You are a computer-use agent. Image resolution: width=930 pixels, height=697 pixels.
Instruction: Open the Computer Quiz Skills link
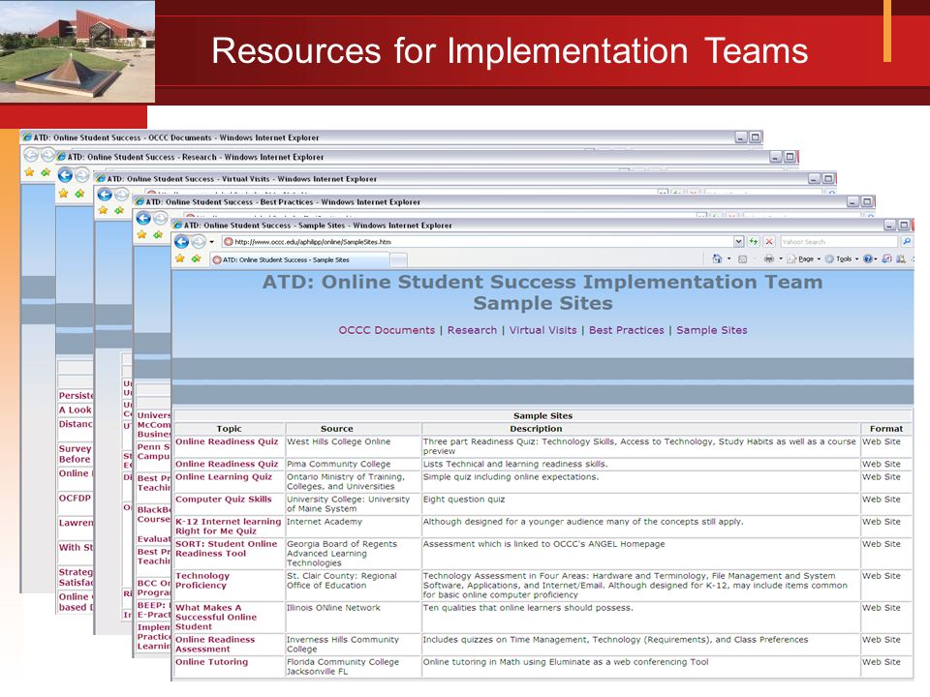point(224,500)
